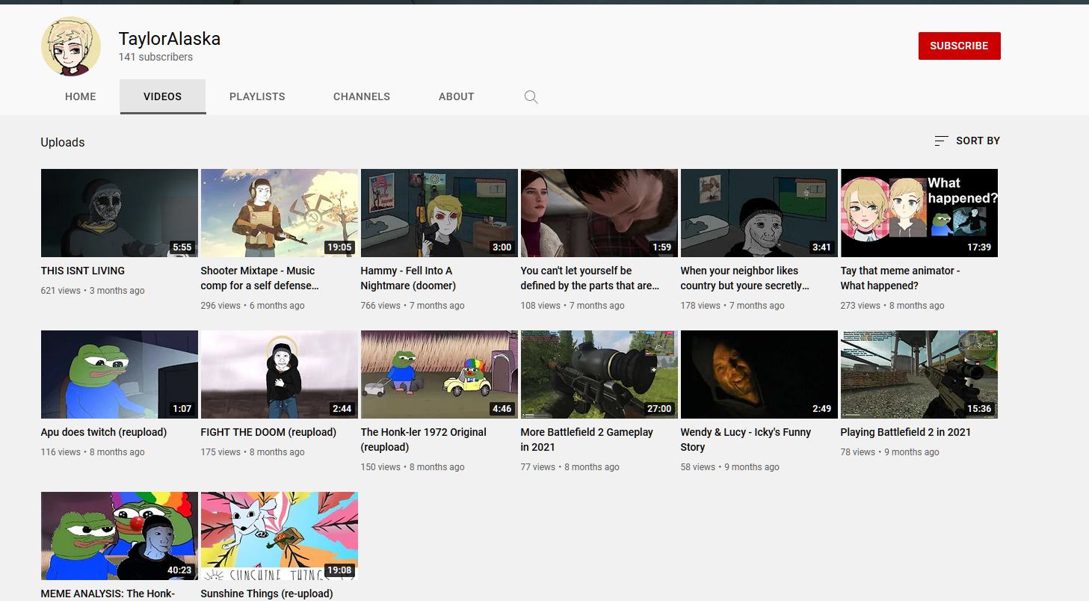Click Sunshine Things (re-upload) thumbnail

(x=280, y=536)
